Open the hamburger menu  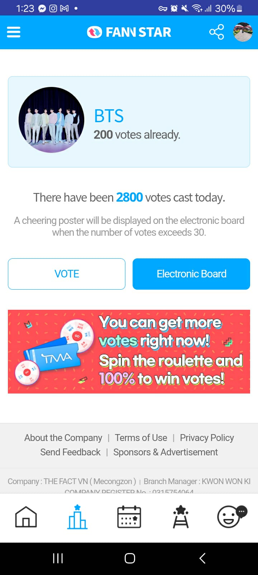point(14,32)
